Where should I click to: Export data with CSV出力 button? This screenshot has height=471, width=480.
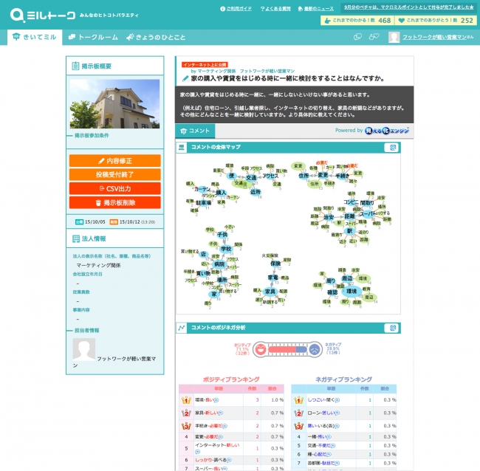pos(114,188)
